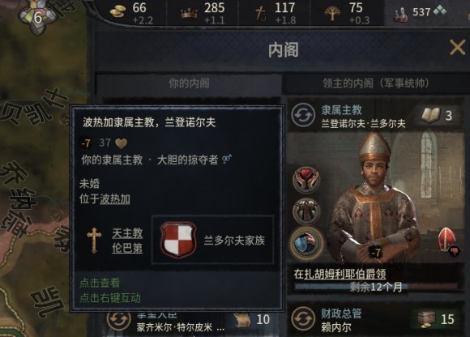Switch to 你的内阁 tab
Viewport: 470px width, 337px height.
tap(189, 83)
